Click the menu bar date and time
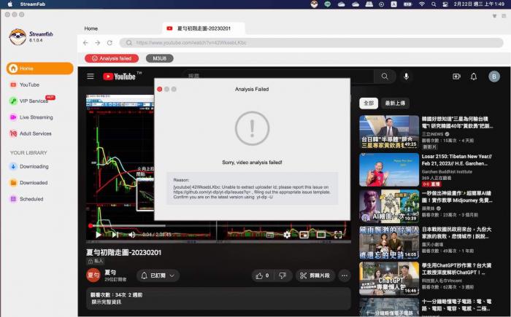The image size is (511, 317). 479,4
